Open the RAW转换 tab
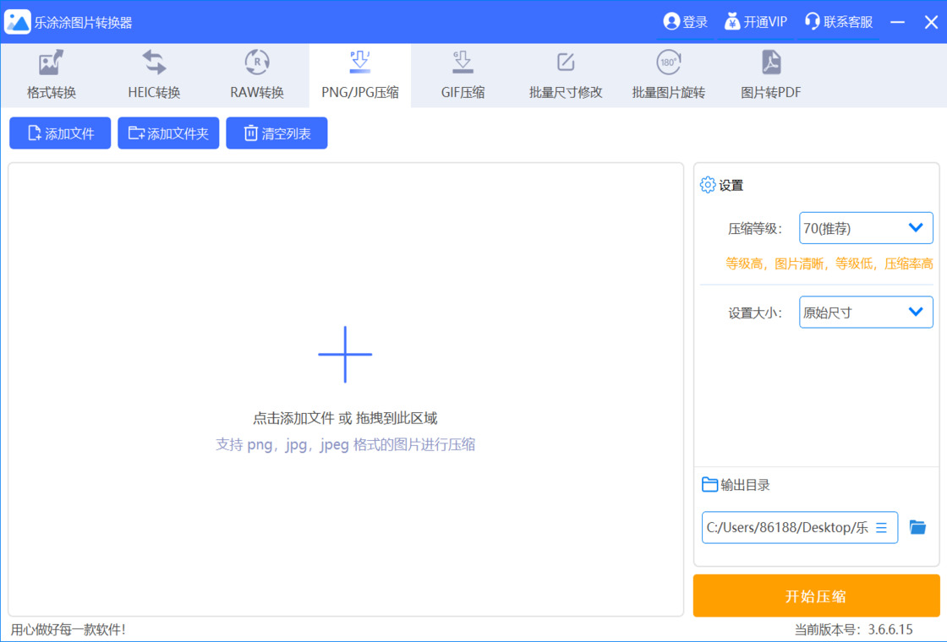The image size is (947, 642). point(257,75)
